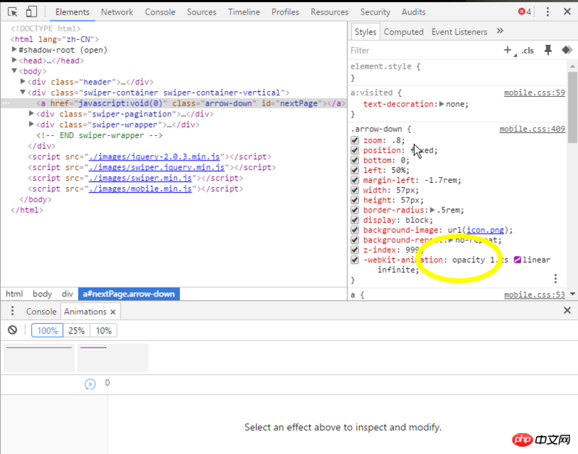Open three-dot menu in .arrow-down rule
This screenshot has height=454, width=578.
coord(556,278)
